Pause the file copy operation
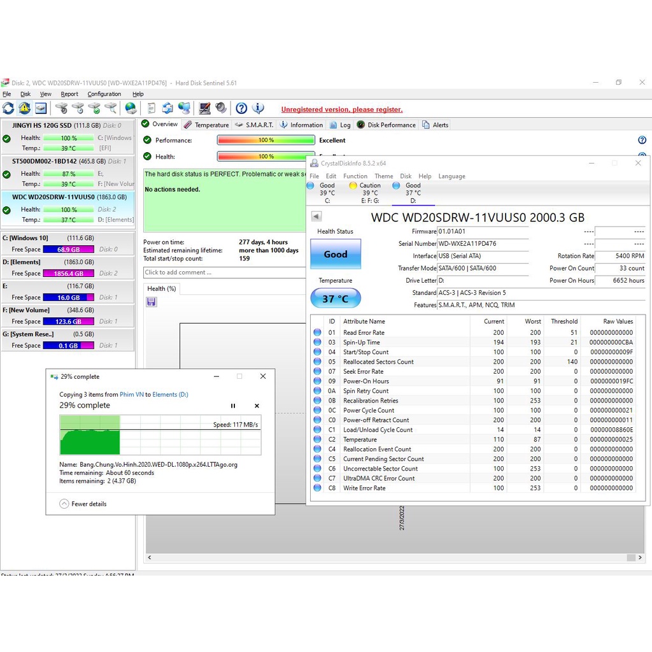The height and width of the screenshot is (652, 652). 233,406
